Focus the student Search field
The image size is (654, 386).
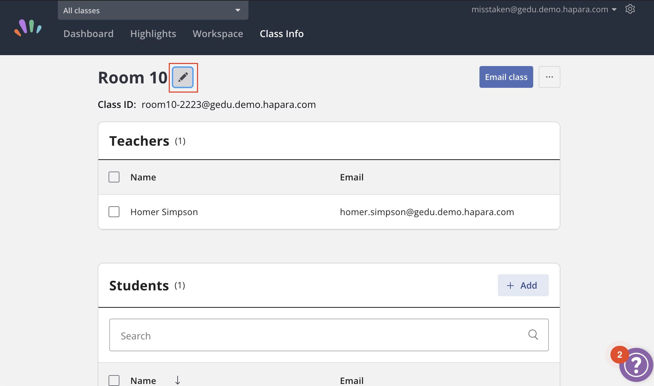(329, 335)
